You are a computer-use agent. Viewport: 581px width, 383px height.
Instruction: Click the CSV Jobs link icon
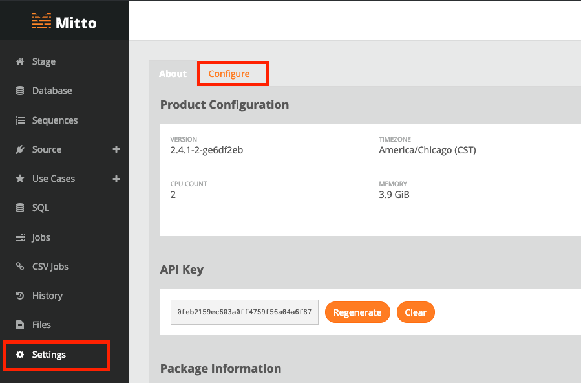click(x=20, y=266)
